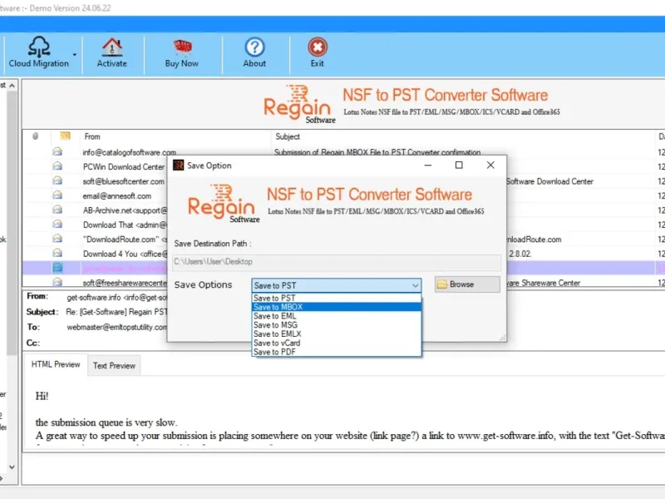Switch to HTML Preview tab
The height and width of the screenshot is (499, 665).
(x=56, y=364)
